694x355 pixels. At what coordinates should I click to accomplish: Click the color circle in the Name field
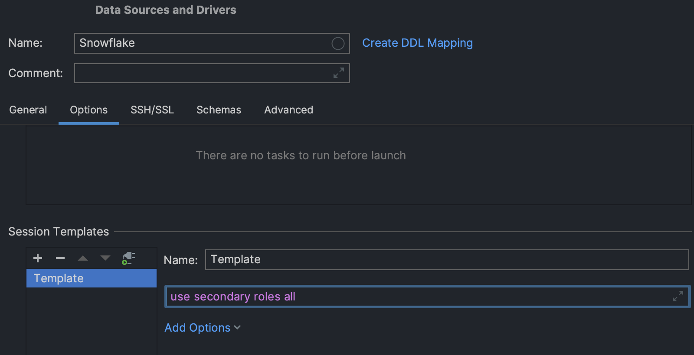[x=338, y=43]
